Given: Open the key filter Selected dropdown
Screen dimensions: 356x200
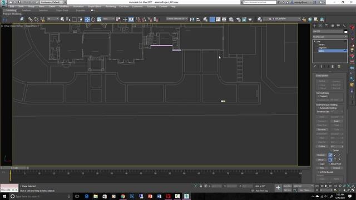Looking at the screenshot, I should pyautogui.click(x=303, y=186).
